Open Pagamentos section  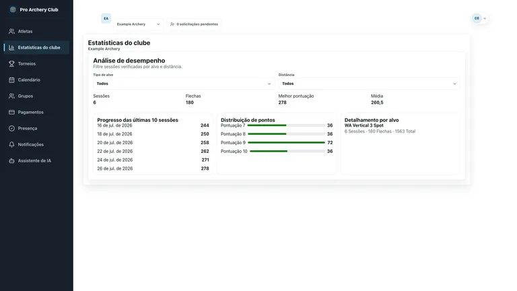(x=36, y=112)
